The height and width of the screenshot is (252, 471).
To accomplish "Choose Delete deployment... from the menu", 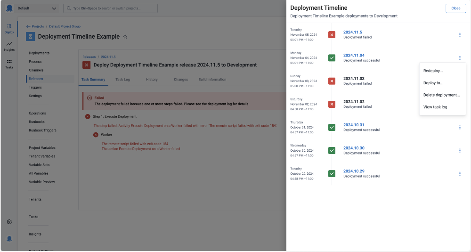I will (x=442, y=95).
